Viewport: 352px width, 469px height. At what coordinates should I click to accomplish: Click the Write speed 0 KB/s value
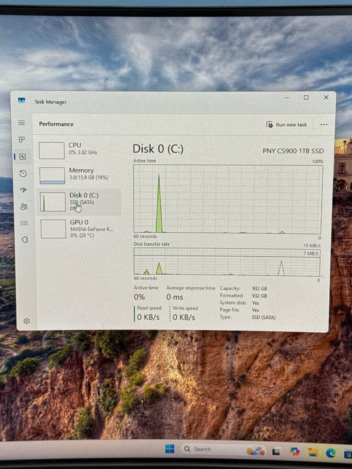[184, 317]
